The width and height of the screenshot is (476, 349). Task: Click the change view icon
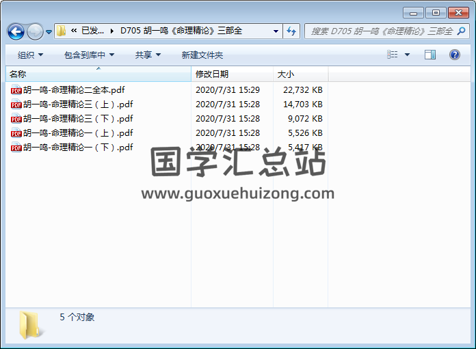click(x=392, y=55)
